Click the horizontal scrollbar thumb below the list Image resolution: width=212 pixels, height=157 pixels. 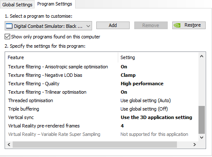click(95, 144)
